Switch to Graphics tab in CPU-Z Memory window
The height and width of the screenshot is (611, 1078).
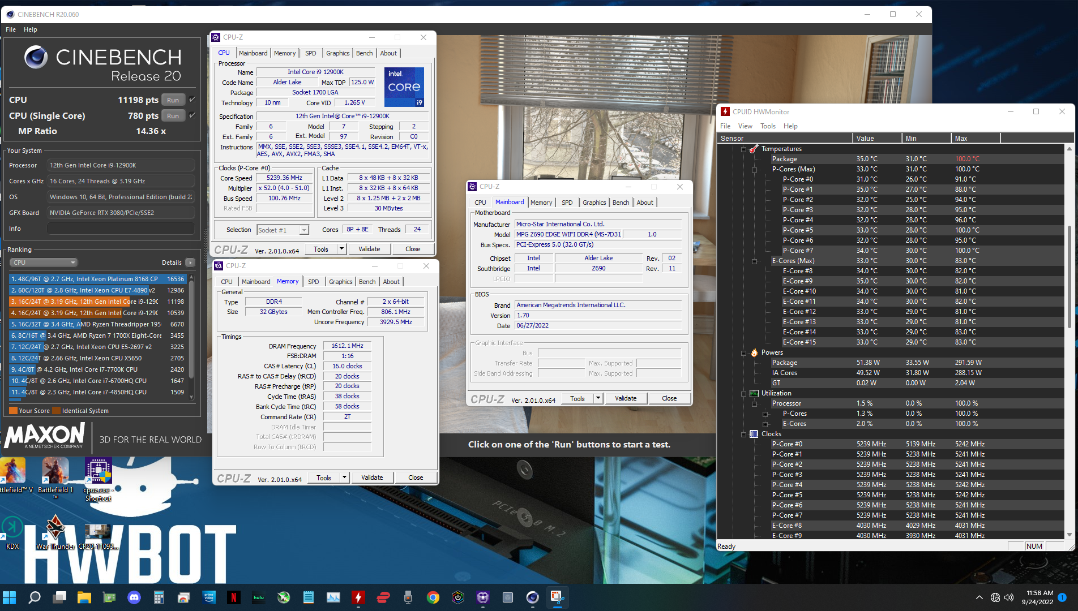[x=340, y=282]
